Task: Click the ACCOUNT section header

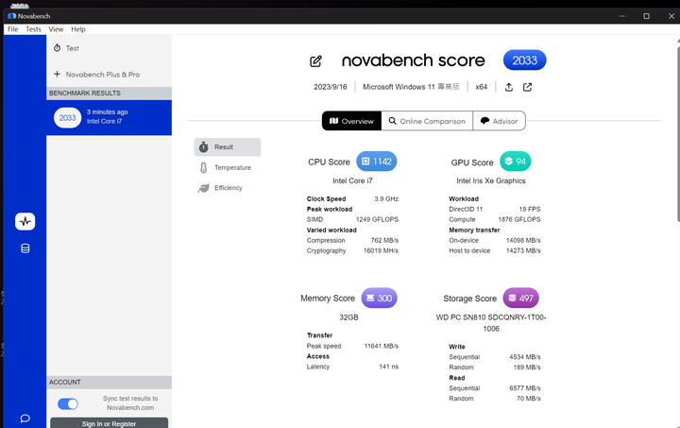Action: point(109,382)
